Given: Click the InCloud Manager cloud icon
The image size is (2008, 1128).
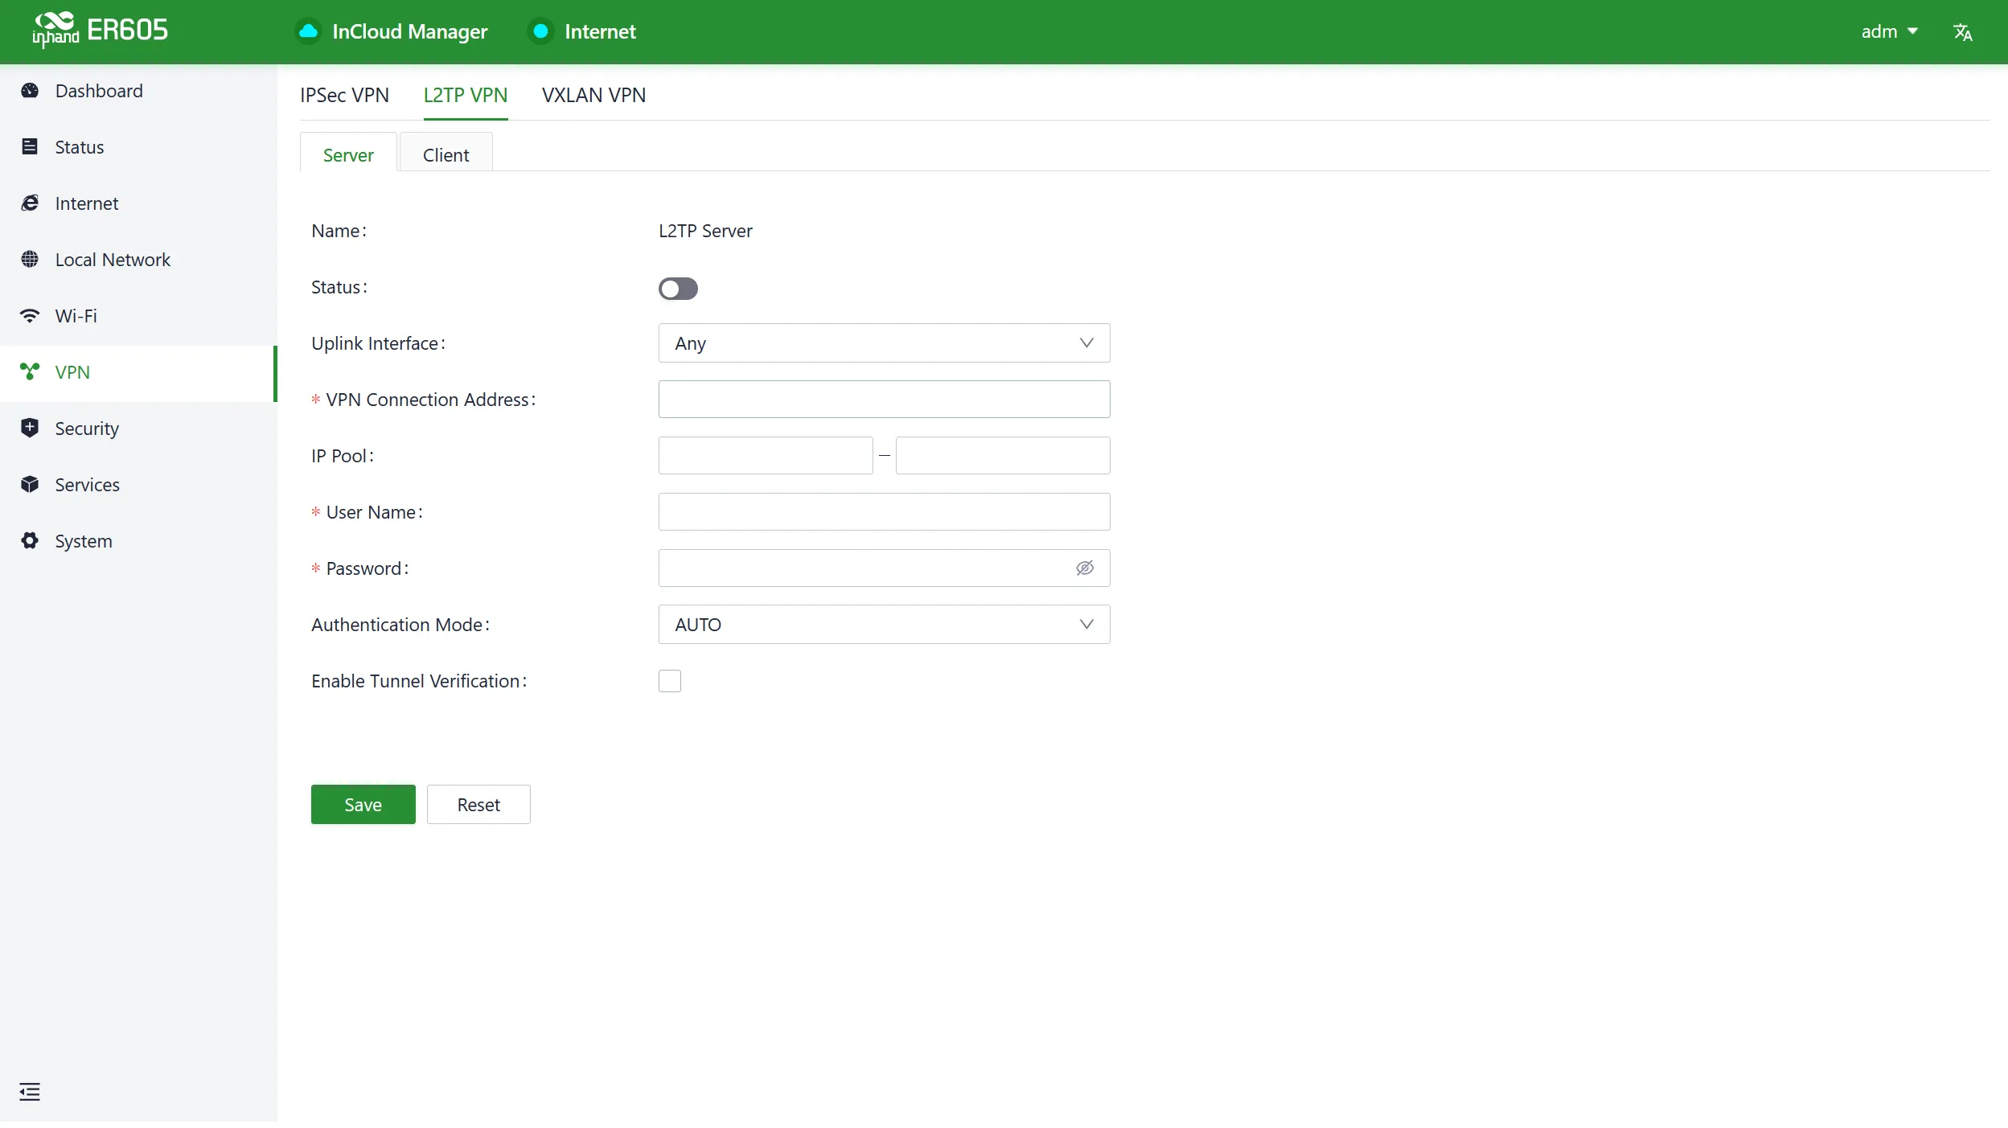Looking at the screenshot, I should point(308,31).
